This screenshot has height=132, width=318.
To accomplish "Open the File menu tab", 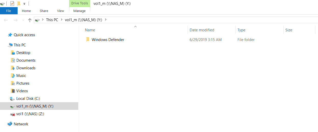I will coord(9,11).
